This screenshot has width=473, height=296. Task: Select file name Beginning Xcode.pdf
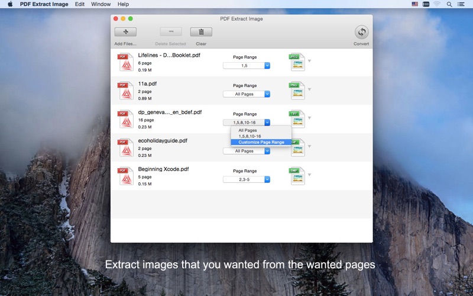[x=164, y=169]
